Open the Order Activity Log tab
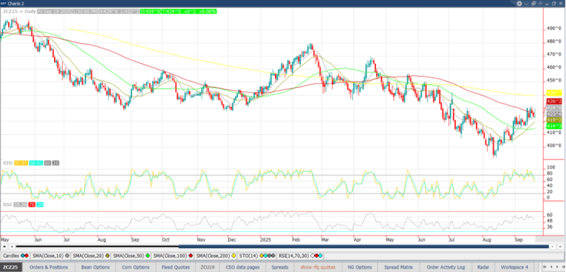Image resolution: width=566 pixels, height=272 pixels. tap(446, 267)
